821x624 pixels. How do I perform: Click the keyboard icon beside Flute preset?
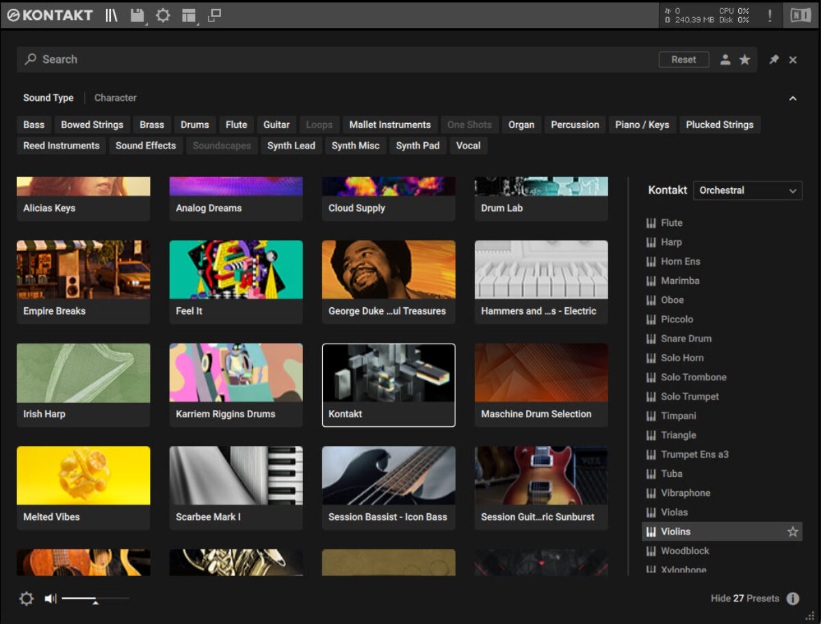click(x=651, y=223)
